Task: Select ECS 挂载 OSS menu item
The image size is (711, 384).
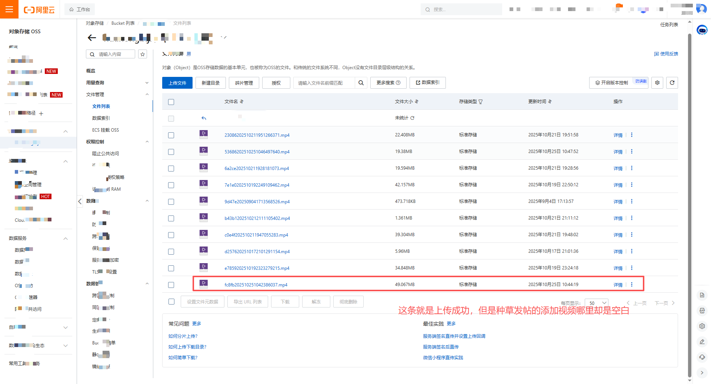Action: (106, 130)
